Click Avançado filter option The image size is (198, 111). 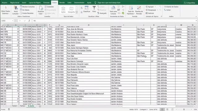pyautogui.click(x=102, y=13)
